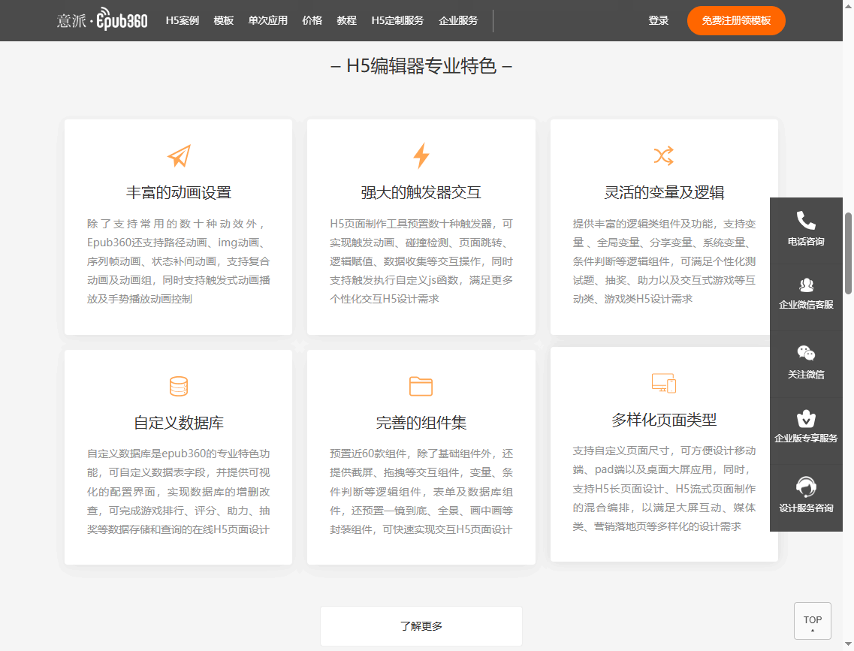Open the 模板 menu item
854x651 pixels.
tap(222, 20)
